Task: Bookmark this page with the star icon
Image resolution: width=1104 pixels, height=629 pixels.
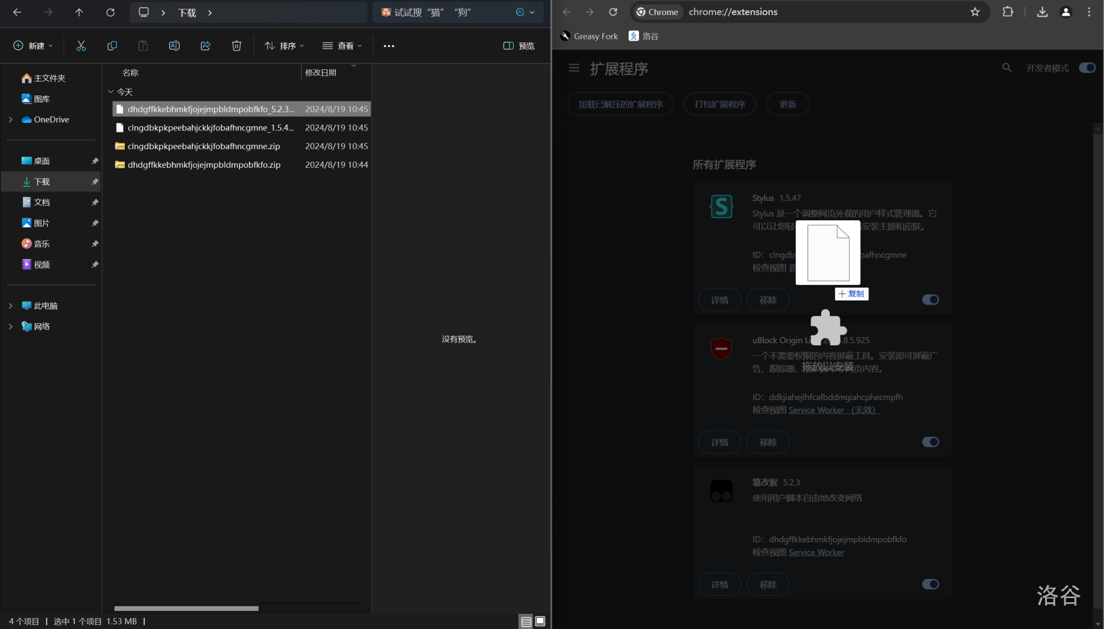Action: (975, 12)
